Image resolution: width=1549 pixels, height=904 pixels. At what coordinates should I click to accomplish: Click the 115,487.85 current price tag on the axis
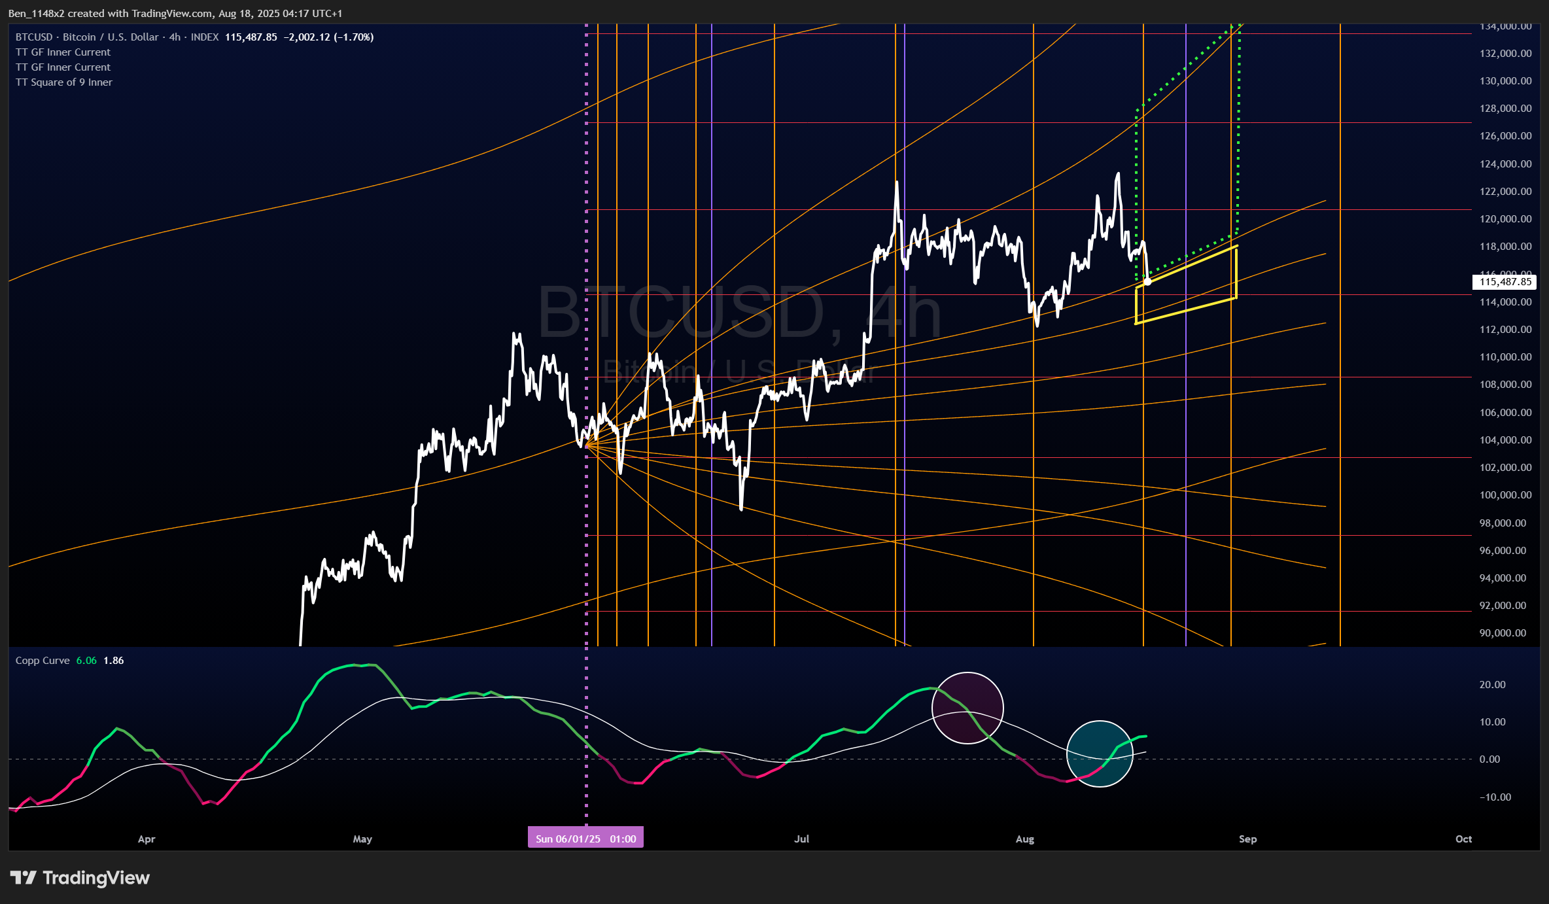(1505, 282)
